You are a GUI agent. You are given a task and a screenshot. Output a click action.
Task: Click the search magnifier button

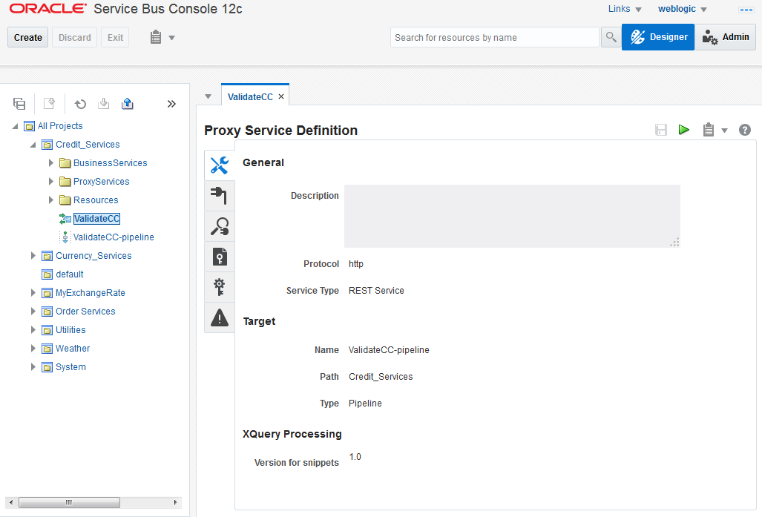(x=611, y=37)
